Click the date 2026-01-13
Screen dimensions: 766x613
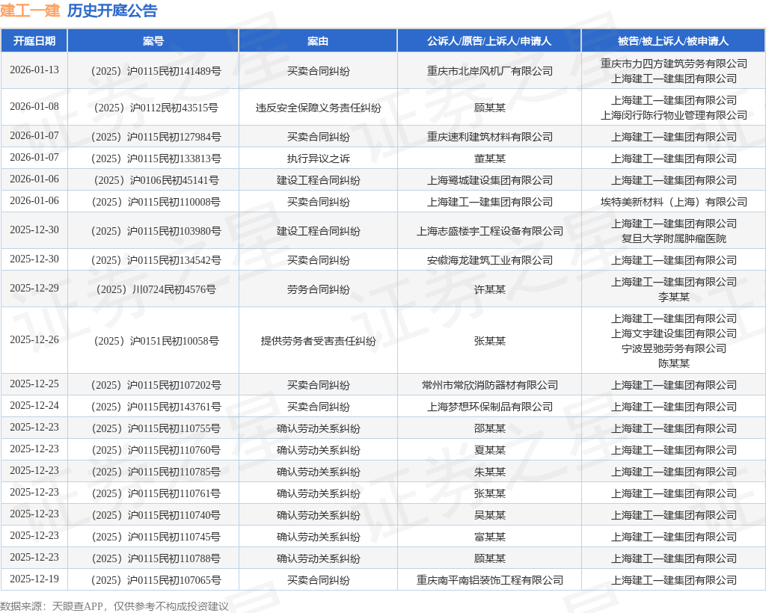pos(34,70)
